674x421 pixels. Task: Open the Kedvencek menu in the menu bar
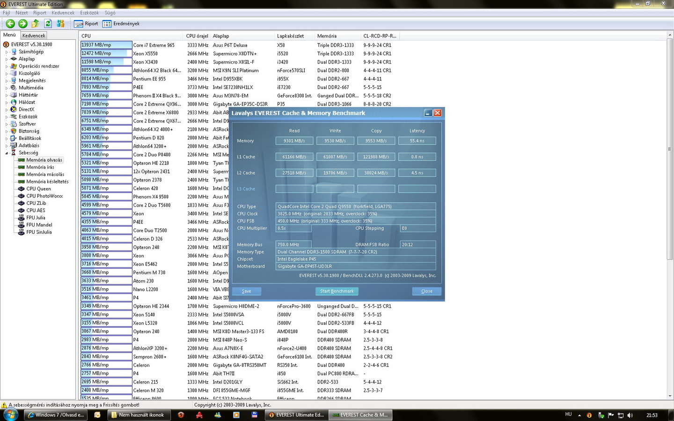tap(63, 13)
